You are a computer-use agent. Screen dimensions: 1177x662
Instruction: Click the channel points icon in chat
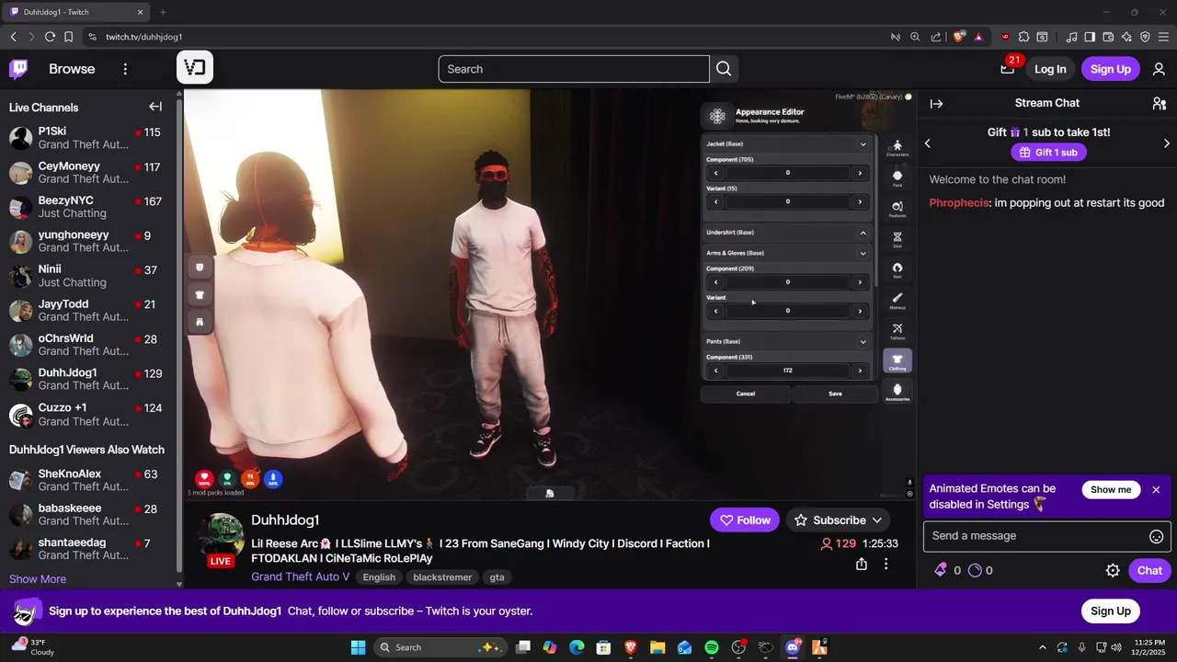point(975,570)
